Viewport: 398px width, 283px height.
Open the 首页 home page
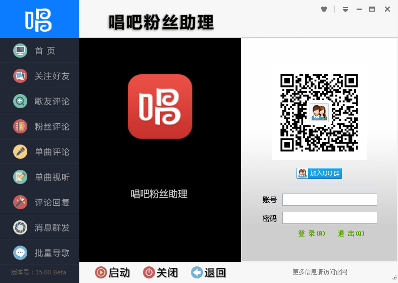[39, 51]
